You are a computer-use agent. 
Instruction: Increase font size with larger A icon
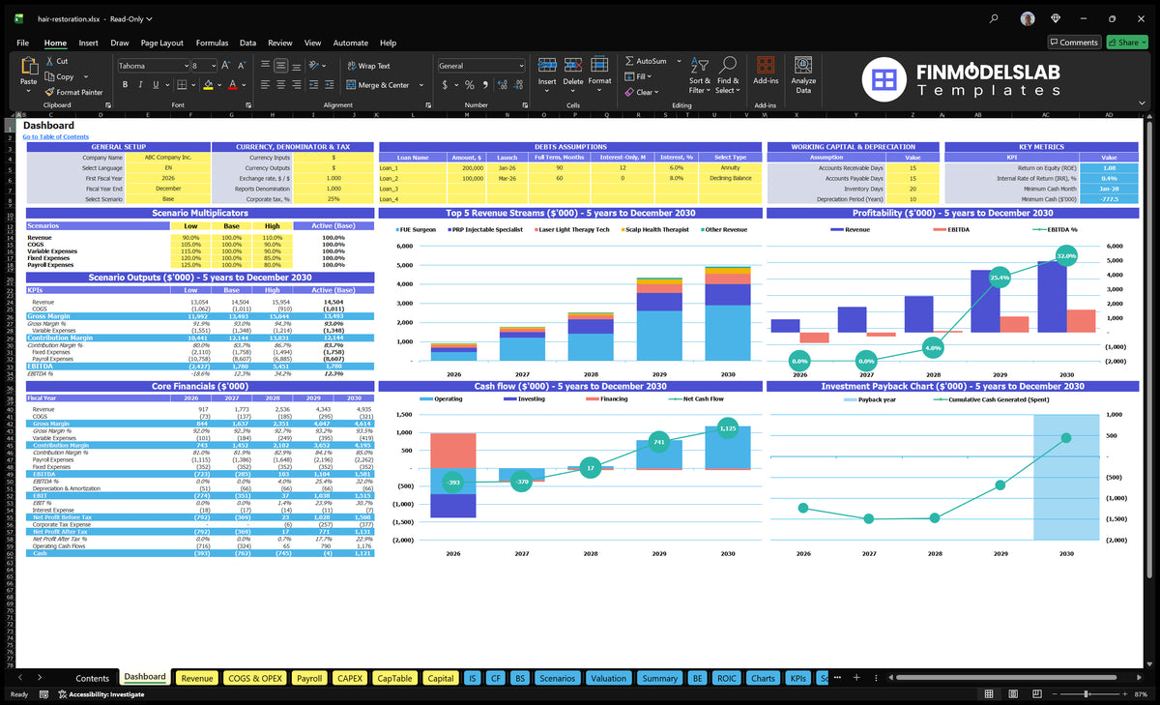coord(226,66)
